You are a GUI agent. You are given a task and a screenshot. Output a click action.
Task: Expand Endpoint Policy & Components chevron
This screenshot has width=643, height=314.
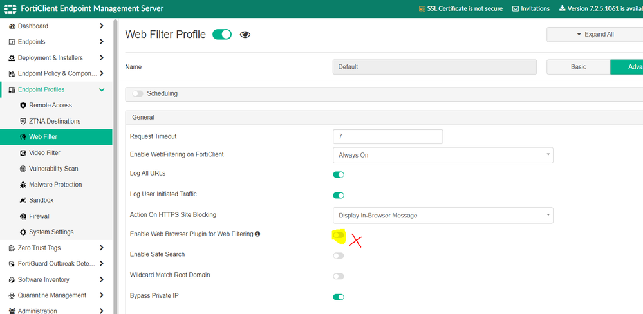pos(102,74)
